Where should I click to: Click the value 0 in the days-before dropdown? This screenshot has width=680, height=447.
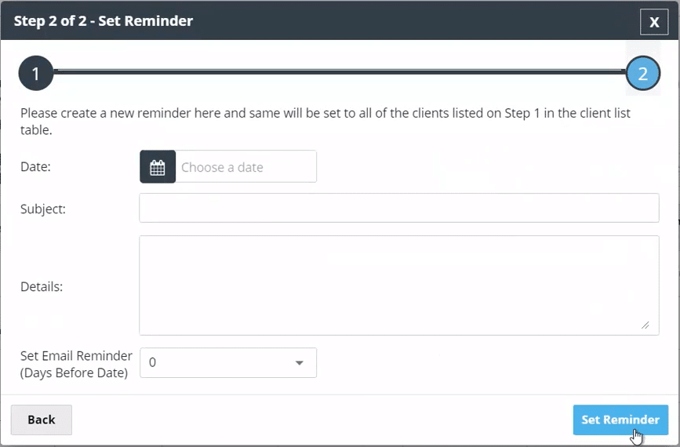(153, 363)
